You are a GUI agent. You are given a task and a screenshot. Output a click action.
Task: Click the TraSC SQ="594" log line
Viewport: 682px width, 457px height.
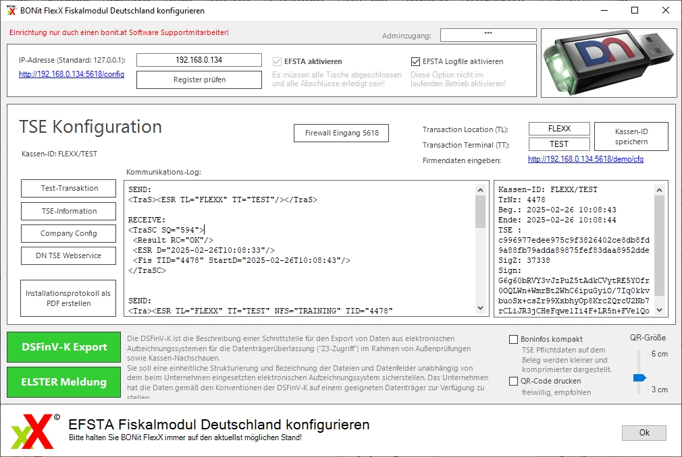[165, 230]
